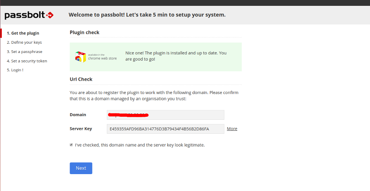Screen dimensions: 370x191
Task: Click the Domain input field
Action: pos(165,115)
